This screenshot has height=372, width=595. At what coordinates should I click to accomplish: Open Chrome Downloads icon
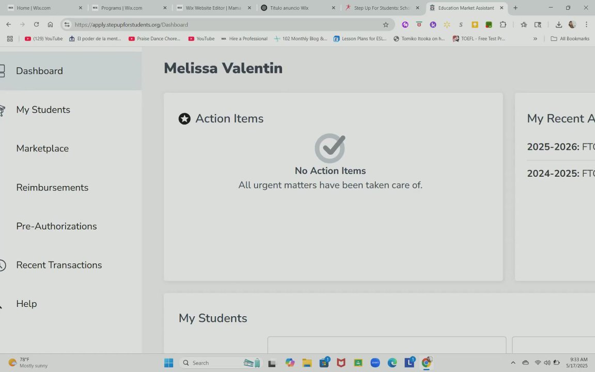558,25
